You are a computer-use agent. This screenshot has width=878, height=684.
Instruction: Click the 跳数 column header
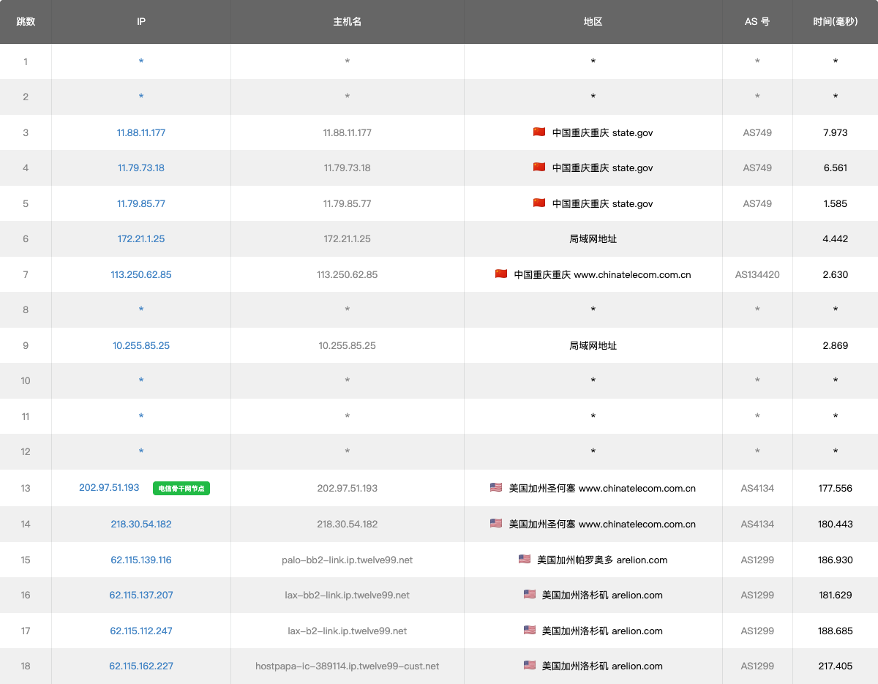coord(26,22)
